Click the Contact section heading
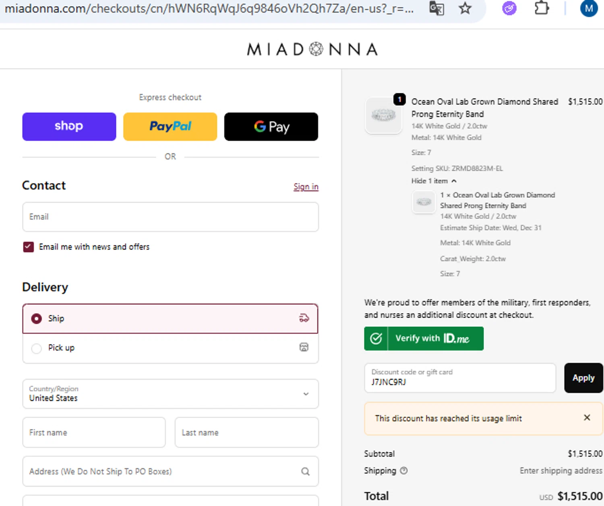Viewport: 604px width, 506px height. tap(43, 185)
